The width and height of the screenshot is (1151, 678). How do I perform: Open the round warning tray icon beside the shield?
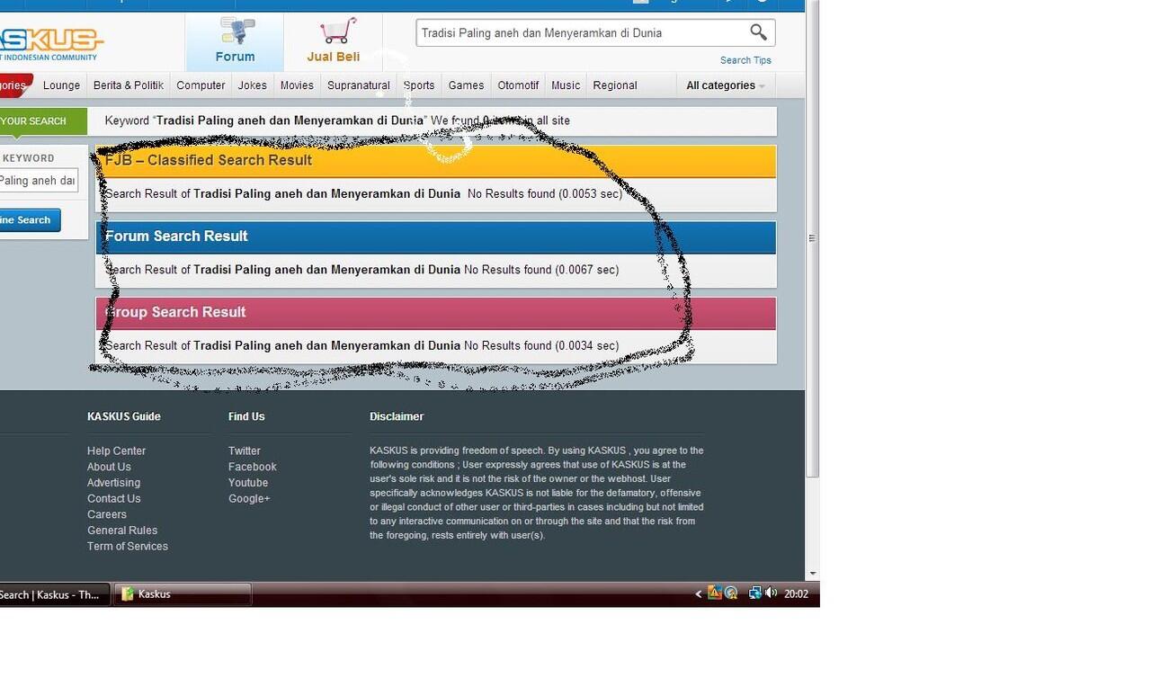coord(731,593)
